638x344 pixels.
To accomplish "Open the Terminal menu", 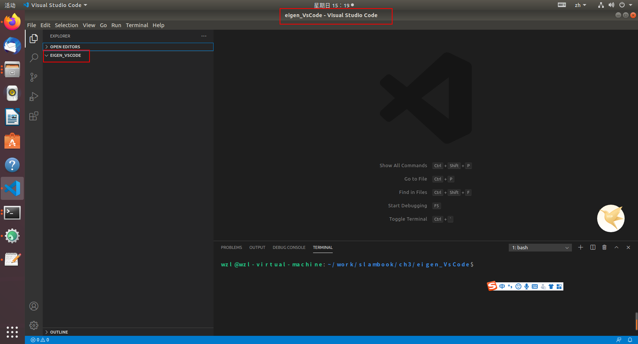I will (x=137, y=25).
